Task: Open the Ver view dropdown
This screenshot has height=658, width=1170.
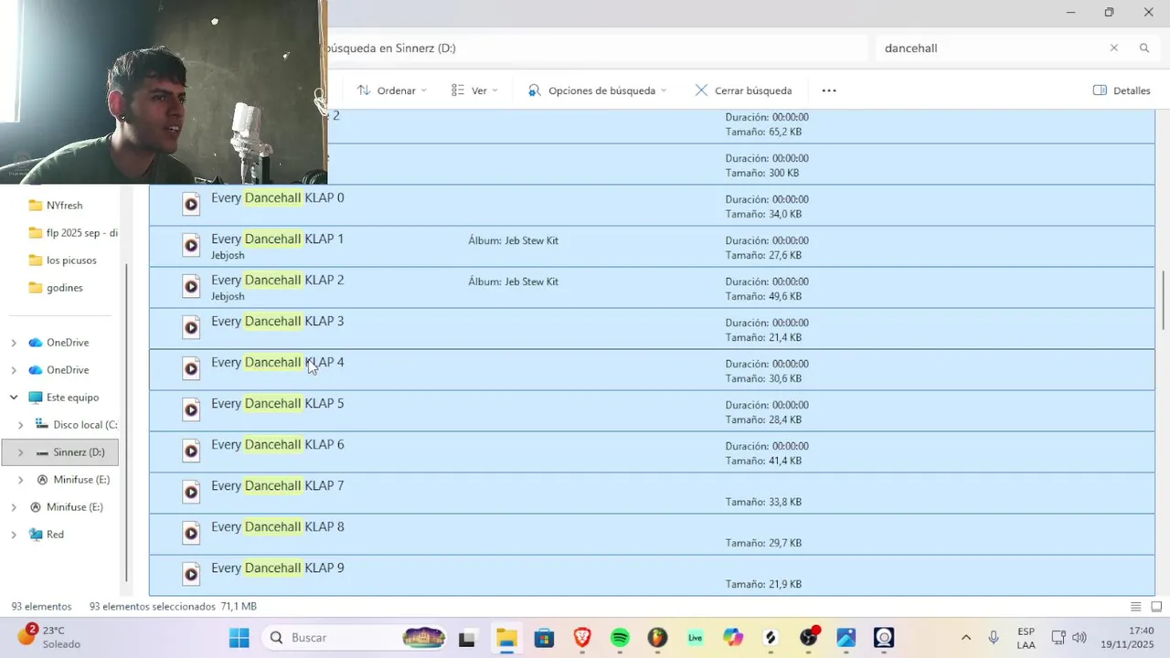Action: click(474, 90)
